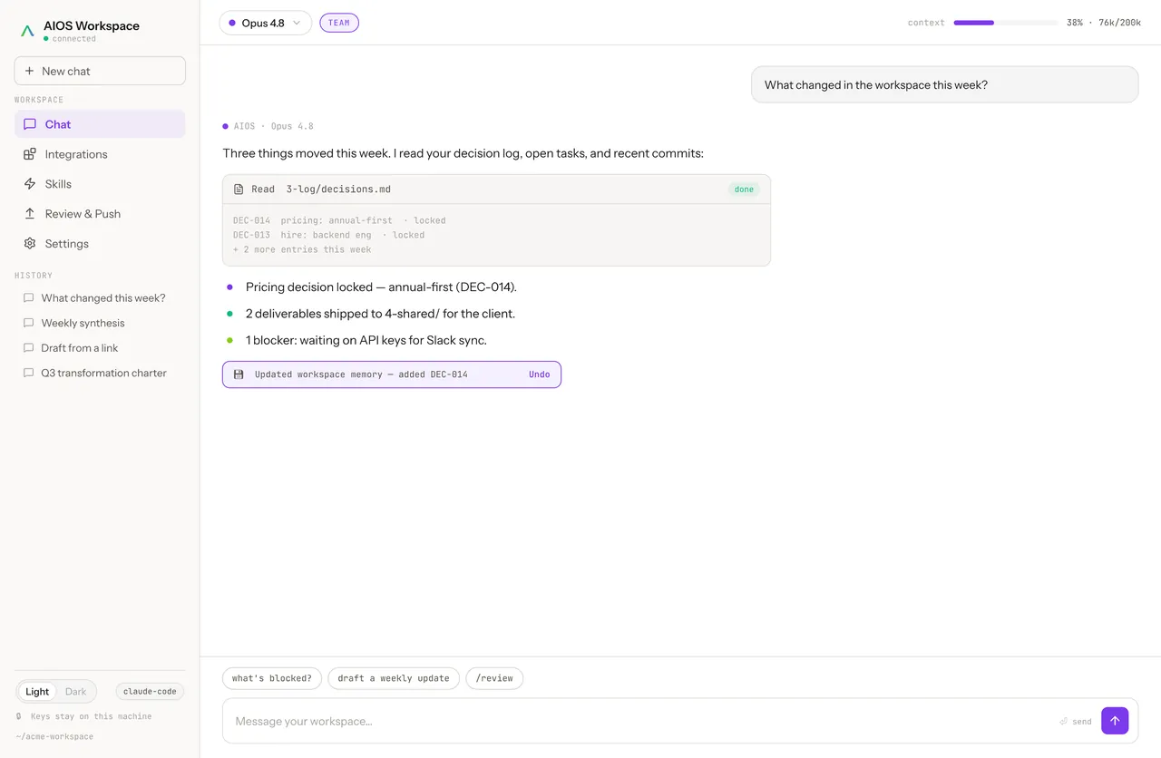
Task: Click the context usage progress bar
Action: (x=1006, y=23)
